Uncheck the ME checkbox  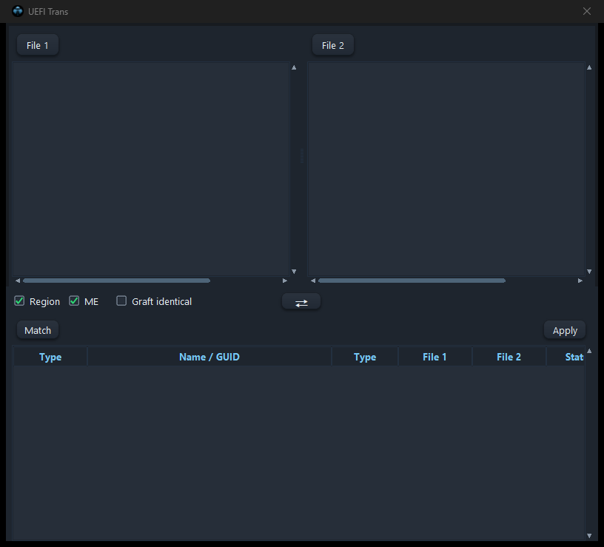[x=74, y=301]
